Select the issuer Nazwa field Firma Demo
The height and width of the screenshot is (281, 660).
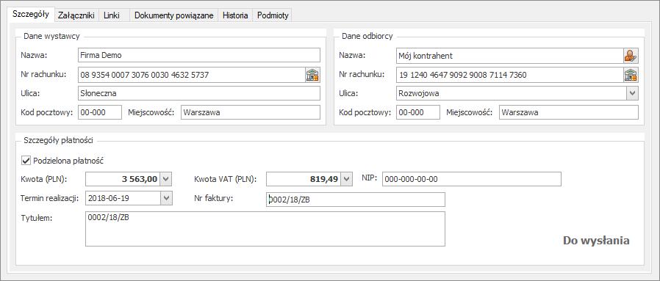click(x=199, y=55)
